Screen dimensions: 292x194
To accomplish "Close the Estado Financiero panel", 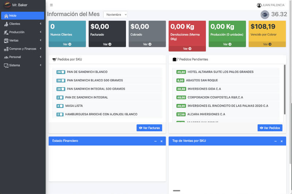I will [161, 141].
